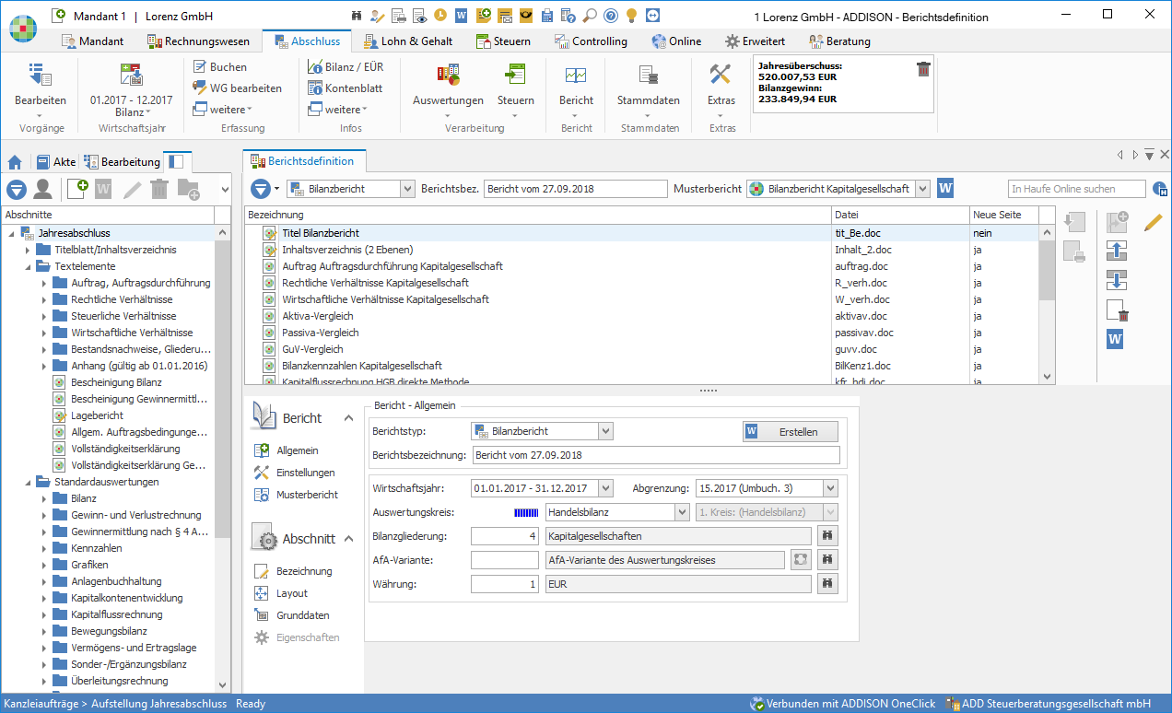
Task: Click the magnifying glass icon in the title bar
Action: click(x=590, y=16)
